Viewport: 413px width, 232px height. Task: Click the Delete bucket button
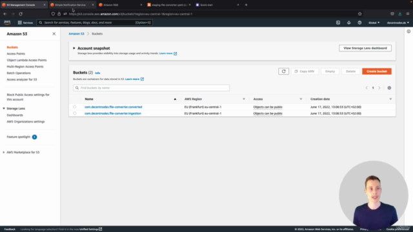[x=350, y=72]
